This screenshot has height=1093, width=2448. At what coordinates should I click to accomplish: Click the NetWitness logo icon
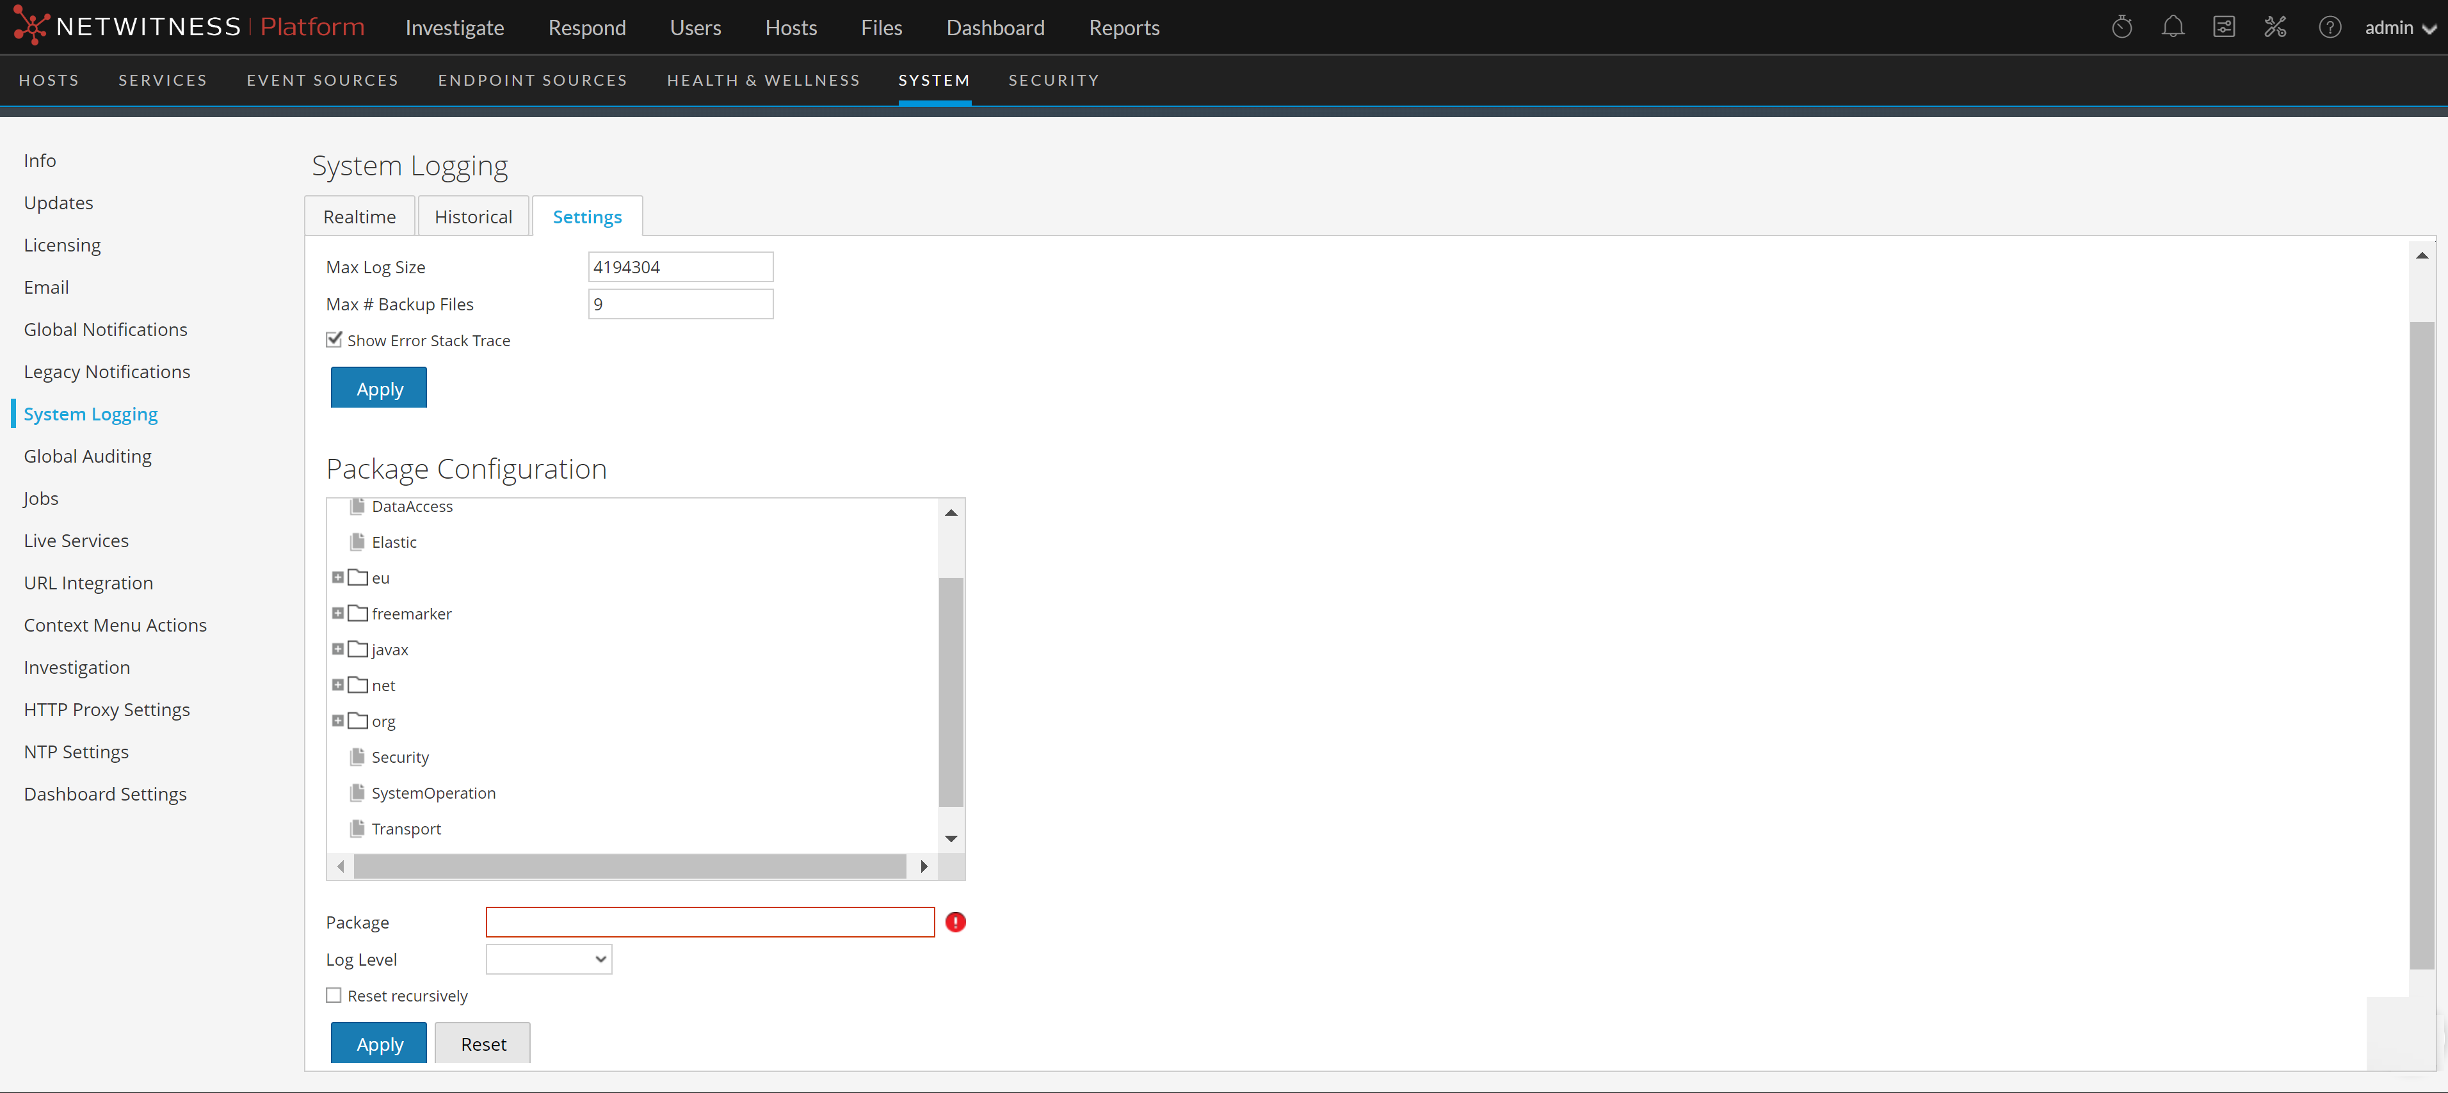31,27
